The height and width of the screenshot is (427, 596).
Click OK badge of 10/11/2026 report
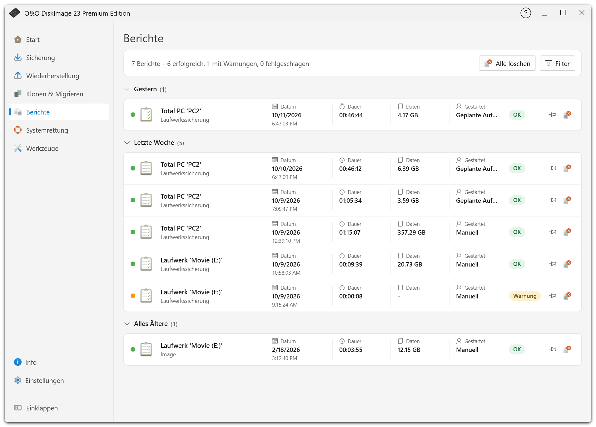pyautogui.click(x=517, y=115)
